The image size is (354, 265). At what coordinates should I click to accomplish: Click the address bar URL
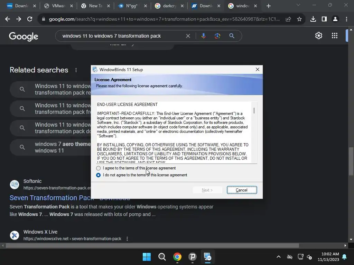click(x=164, y=19)
